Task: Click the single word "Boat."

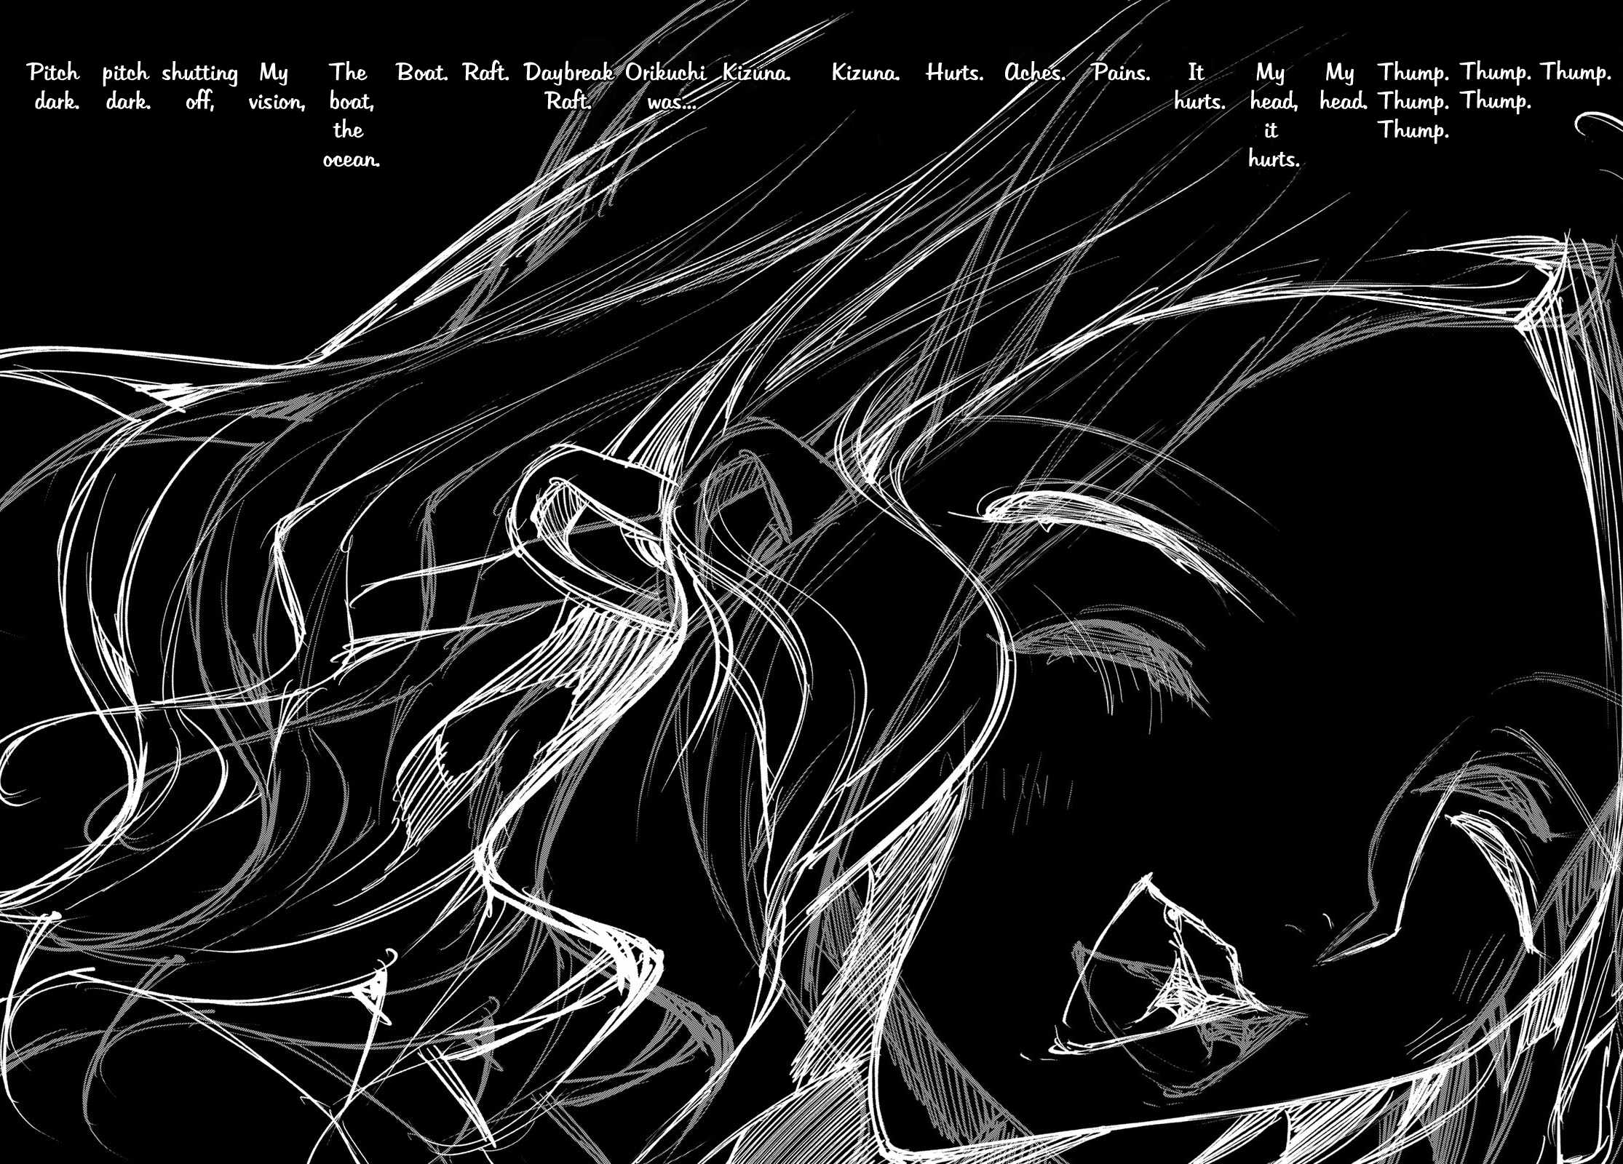Action: [x=422, y=73]
